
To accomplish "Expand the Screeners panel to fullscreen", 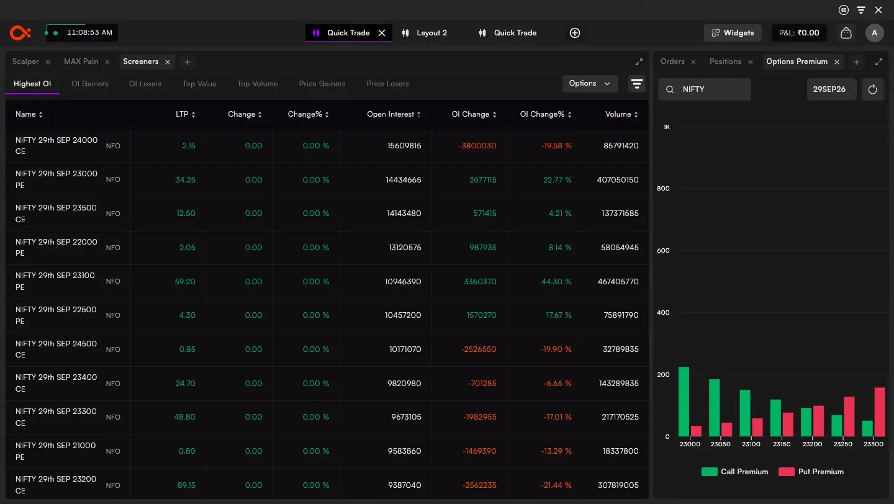I will coord(639,62).
